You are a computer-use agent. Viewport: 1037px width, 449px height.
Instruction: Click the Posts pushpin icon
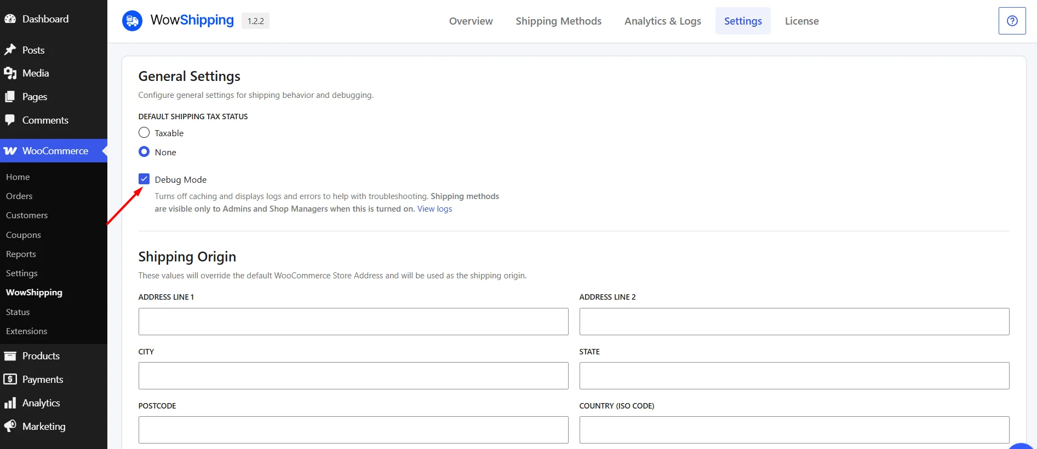tap(10, 50)
